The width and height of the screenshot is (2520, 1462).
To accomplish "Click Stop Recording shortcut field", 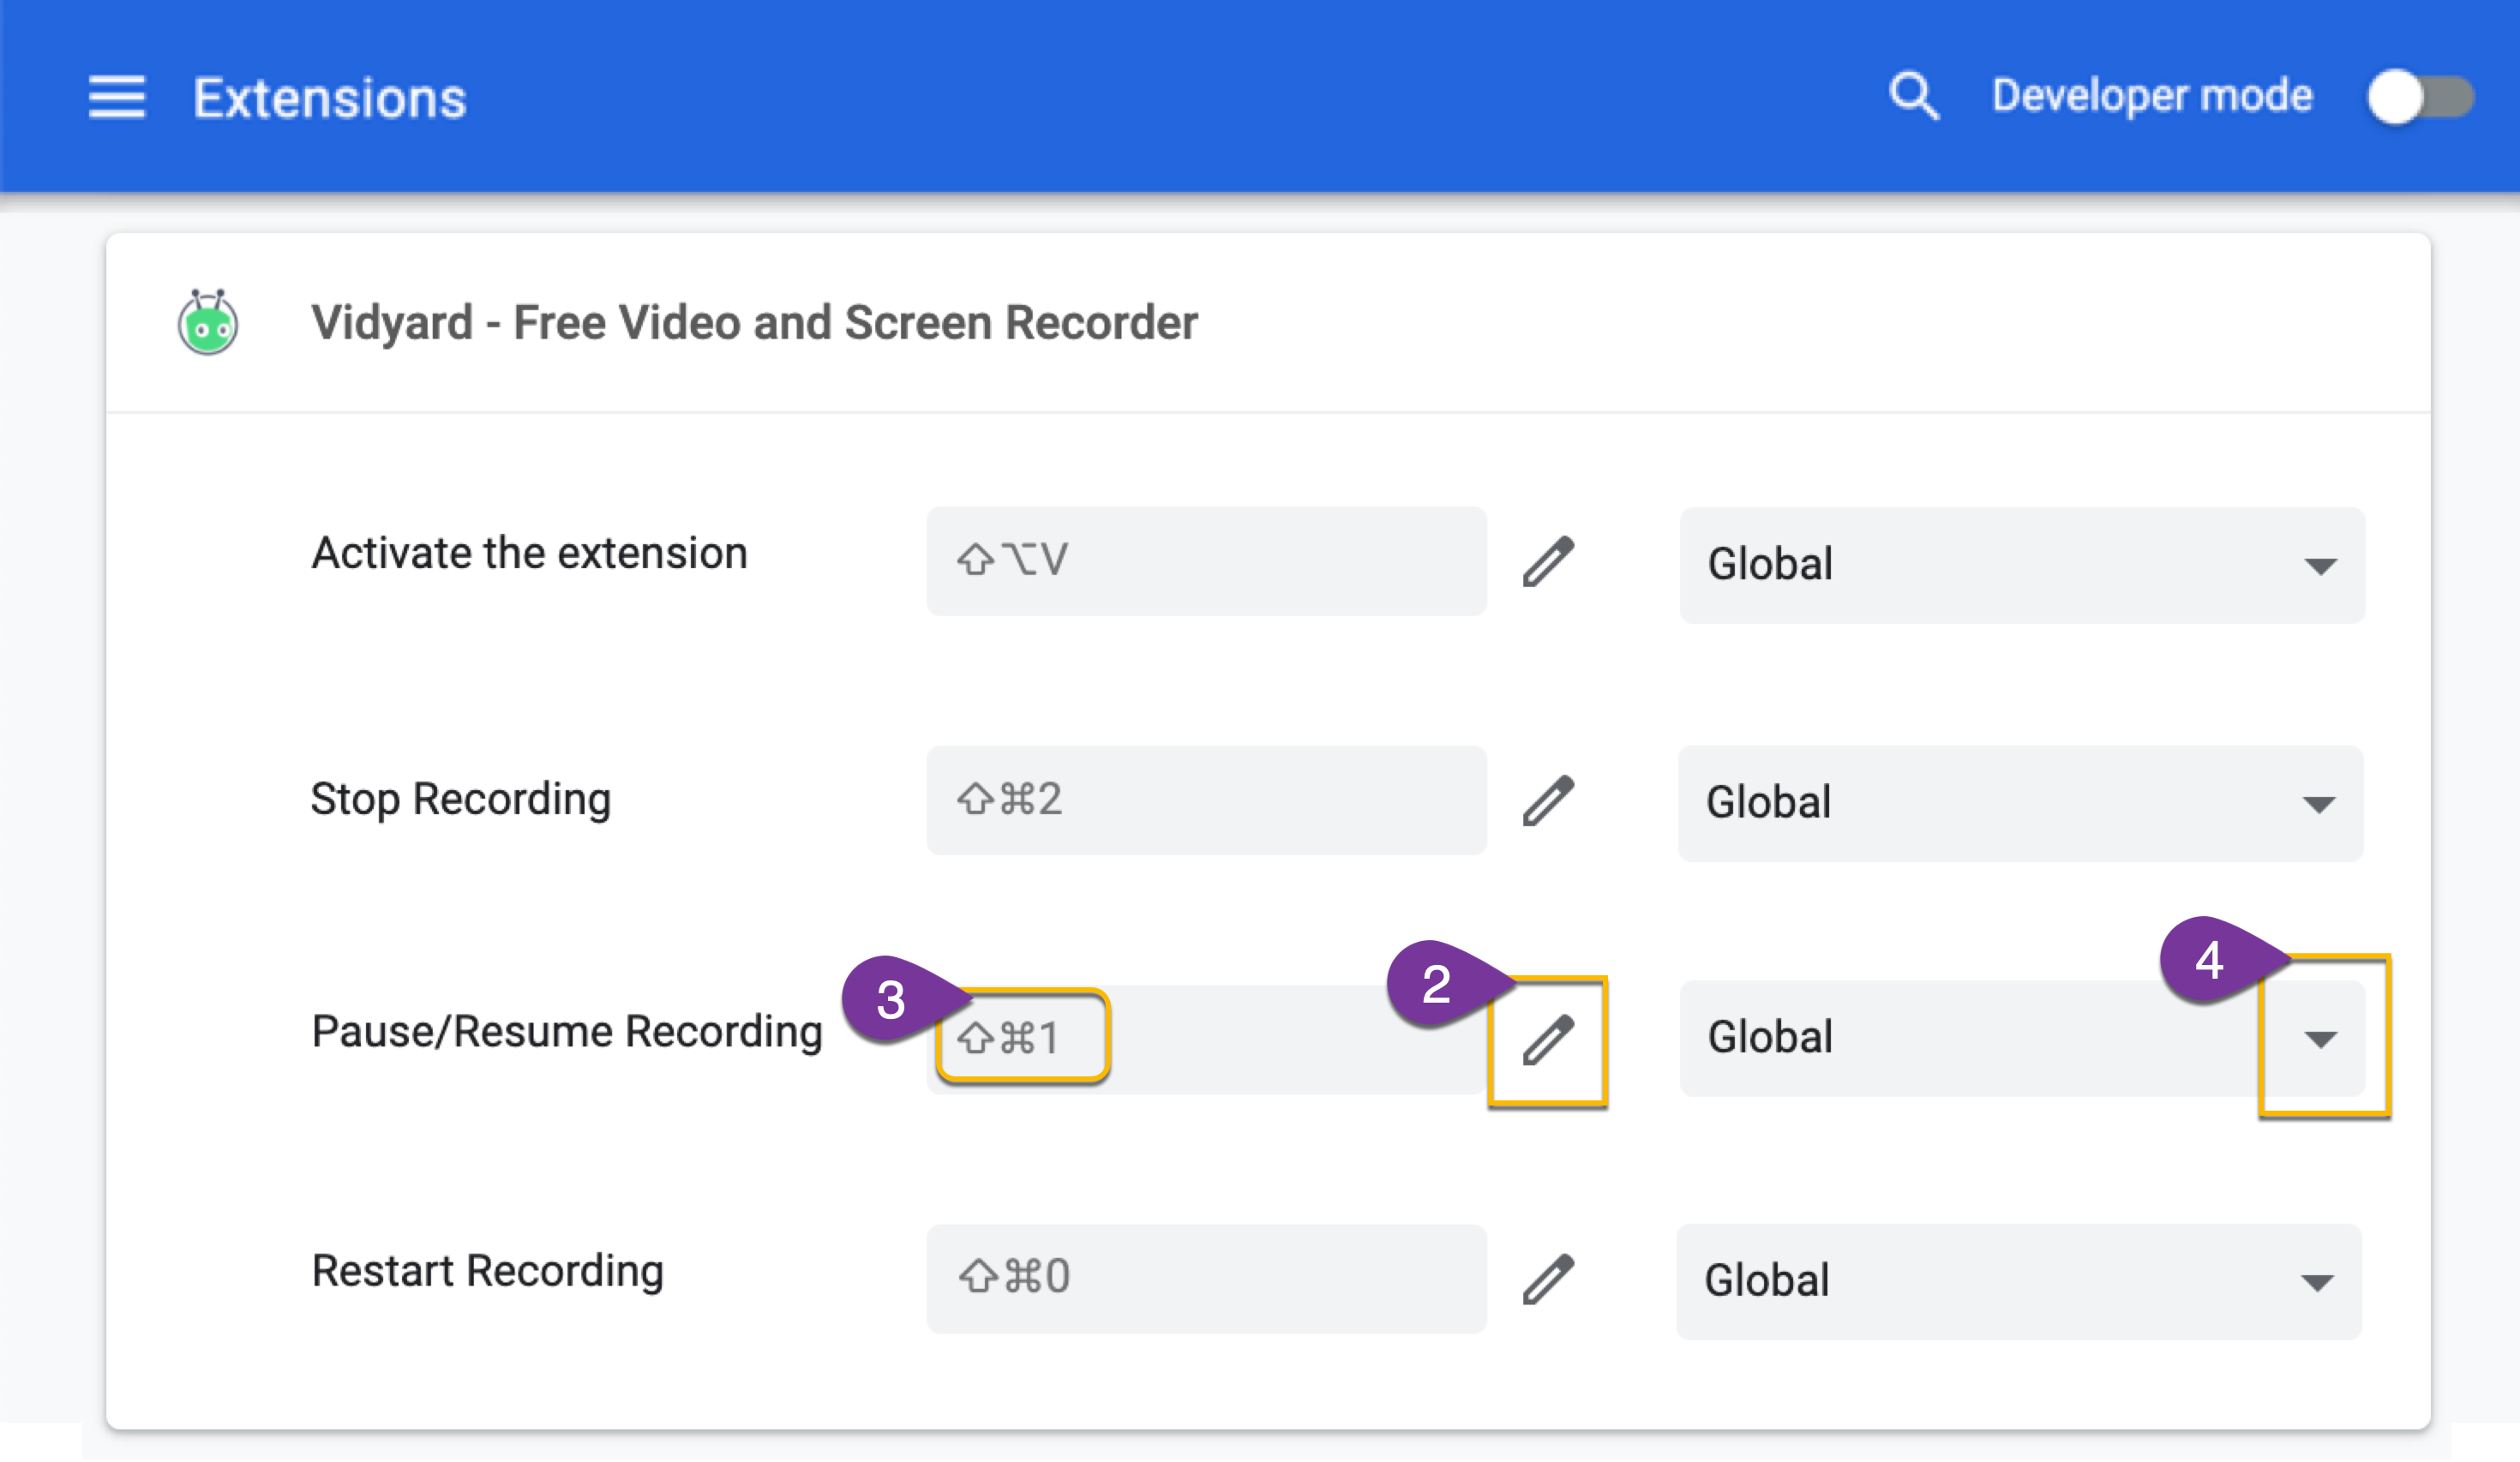I will click(1206, 800).
